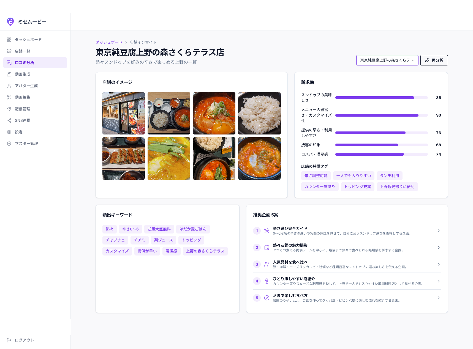The image size is (473, 349).
Task: Click the 上野観光帰りに便利 tag
Action: [397, 187]
